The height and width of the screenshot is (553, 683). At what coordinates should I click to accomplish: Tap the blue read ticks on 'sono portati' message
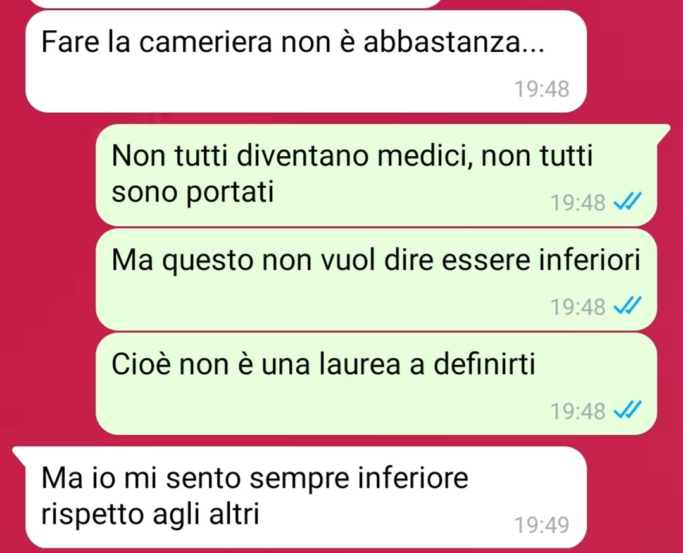tap(627, 202)
